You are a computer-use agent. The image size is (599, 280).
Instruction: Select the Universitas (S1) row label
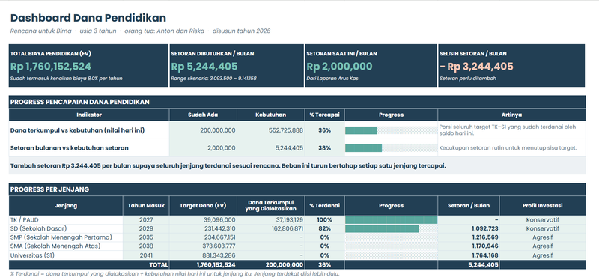33,255
